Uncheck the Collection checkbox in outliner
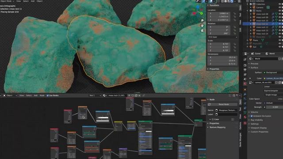Image resolution: width=283 pixels, height=159 pixels. 251,4
